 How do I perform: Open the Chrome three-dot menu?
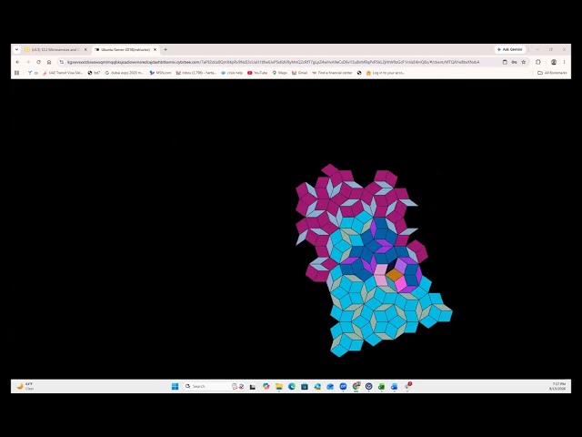(x=564, y=62)
